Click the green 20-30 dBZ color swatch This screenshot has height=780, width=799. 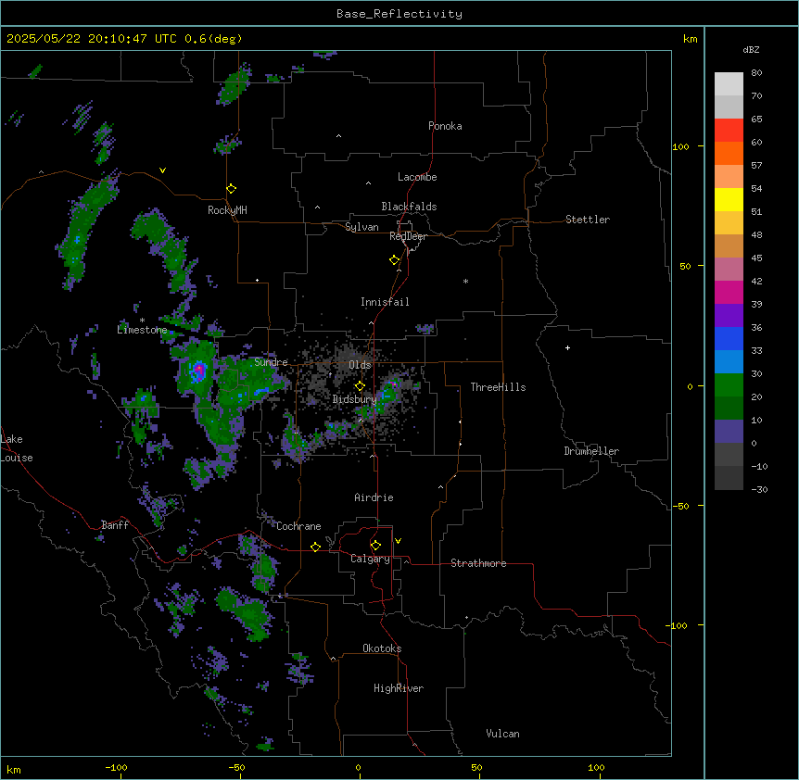pos(729,385)
